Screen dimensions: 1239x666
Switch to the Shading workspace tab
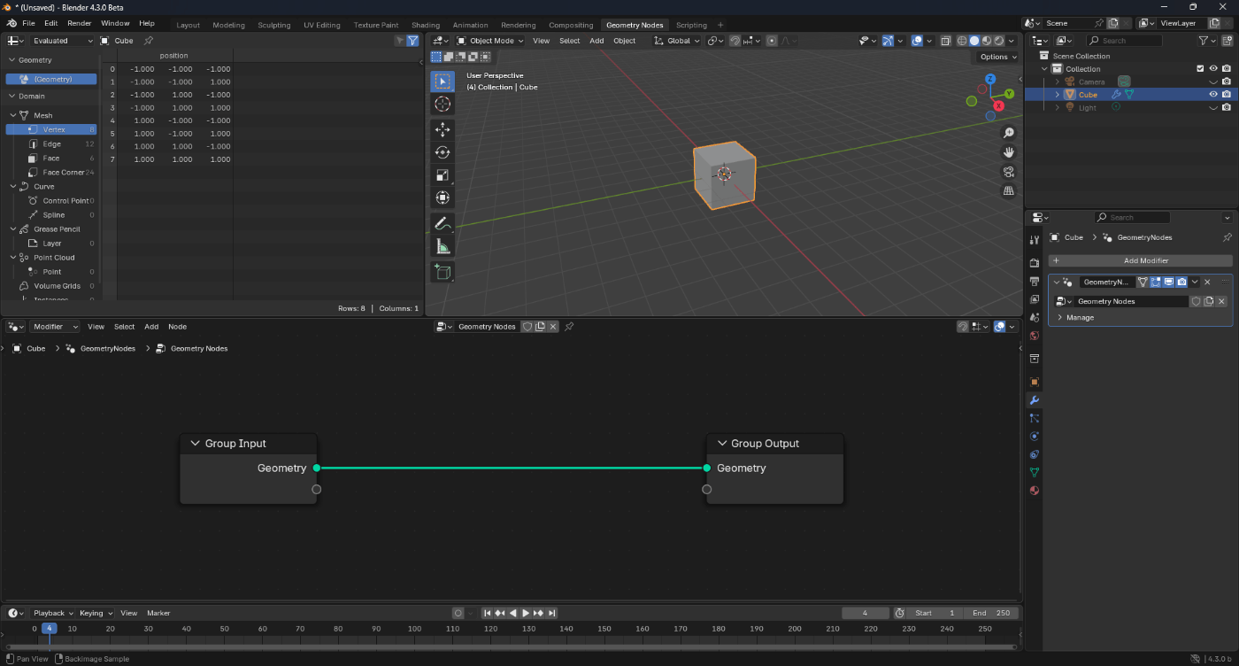point(426,25)
